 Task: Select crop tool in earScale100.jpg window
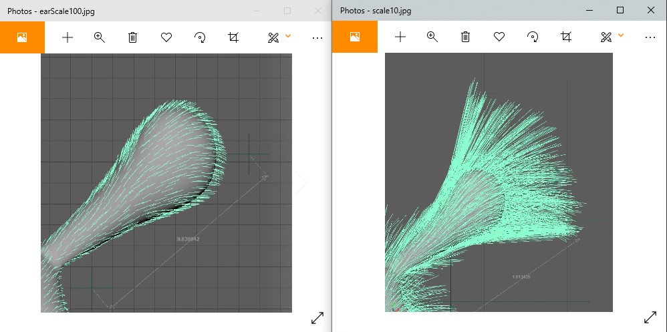coord(233,37)
